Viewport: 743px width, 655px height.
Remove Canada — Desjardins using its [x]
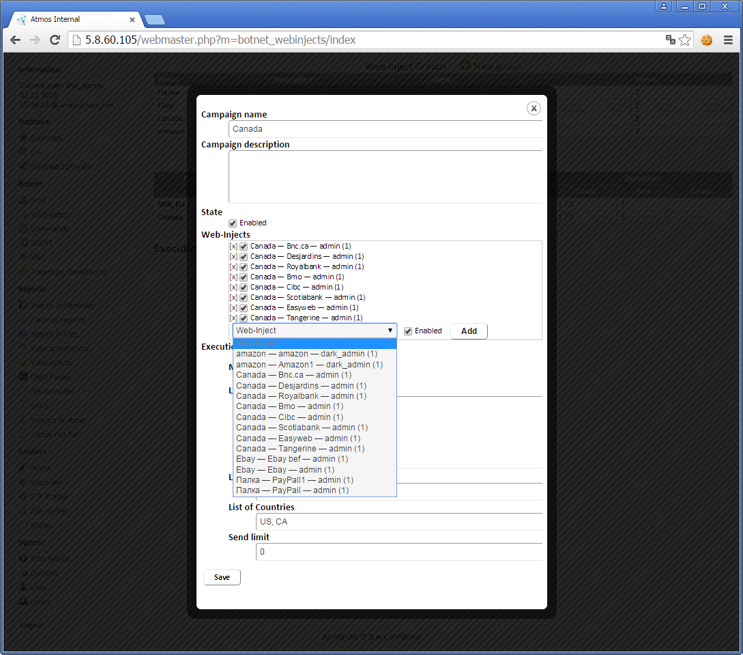click(233, 257)
